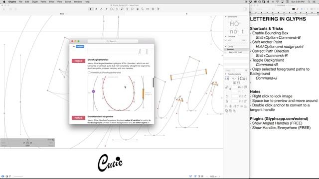This screenshot has width=319, height=179.
Task: Toggle the preview eye icon at bottom left
Action: (2, 177)
